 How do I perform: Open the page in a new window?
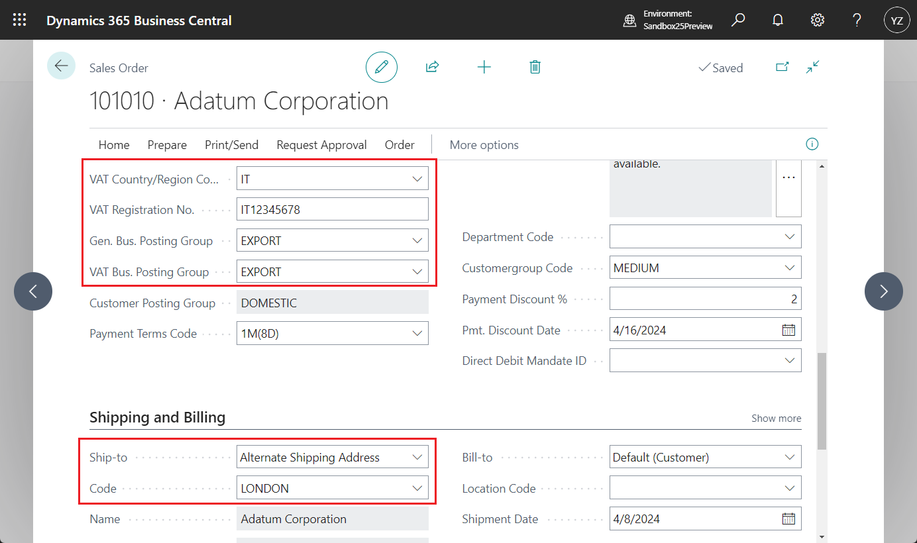(x=782, y=67)
